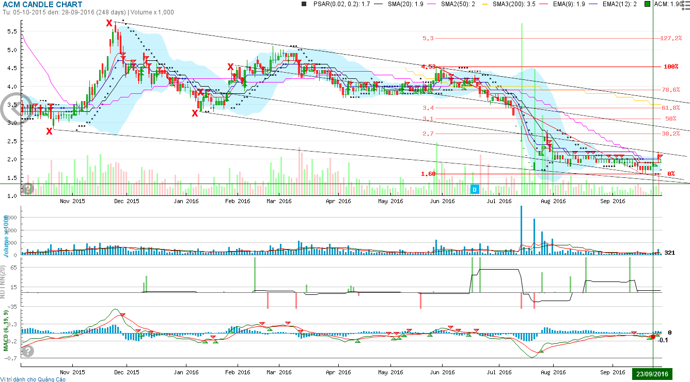This screenshot has height=382, width=690.
Task: Click the 'Volume x1000' pane label
Action: 7,237
